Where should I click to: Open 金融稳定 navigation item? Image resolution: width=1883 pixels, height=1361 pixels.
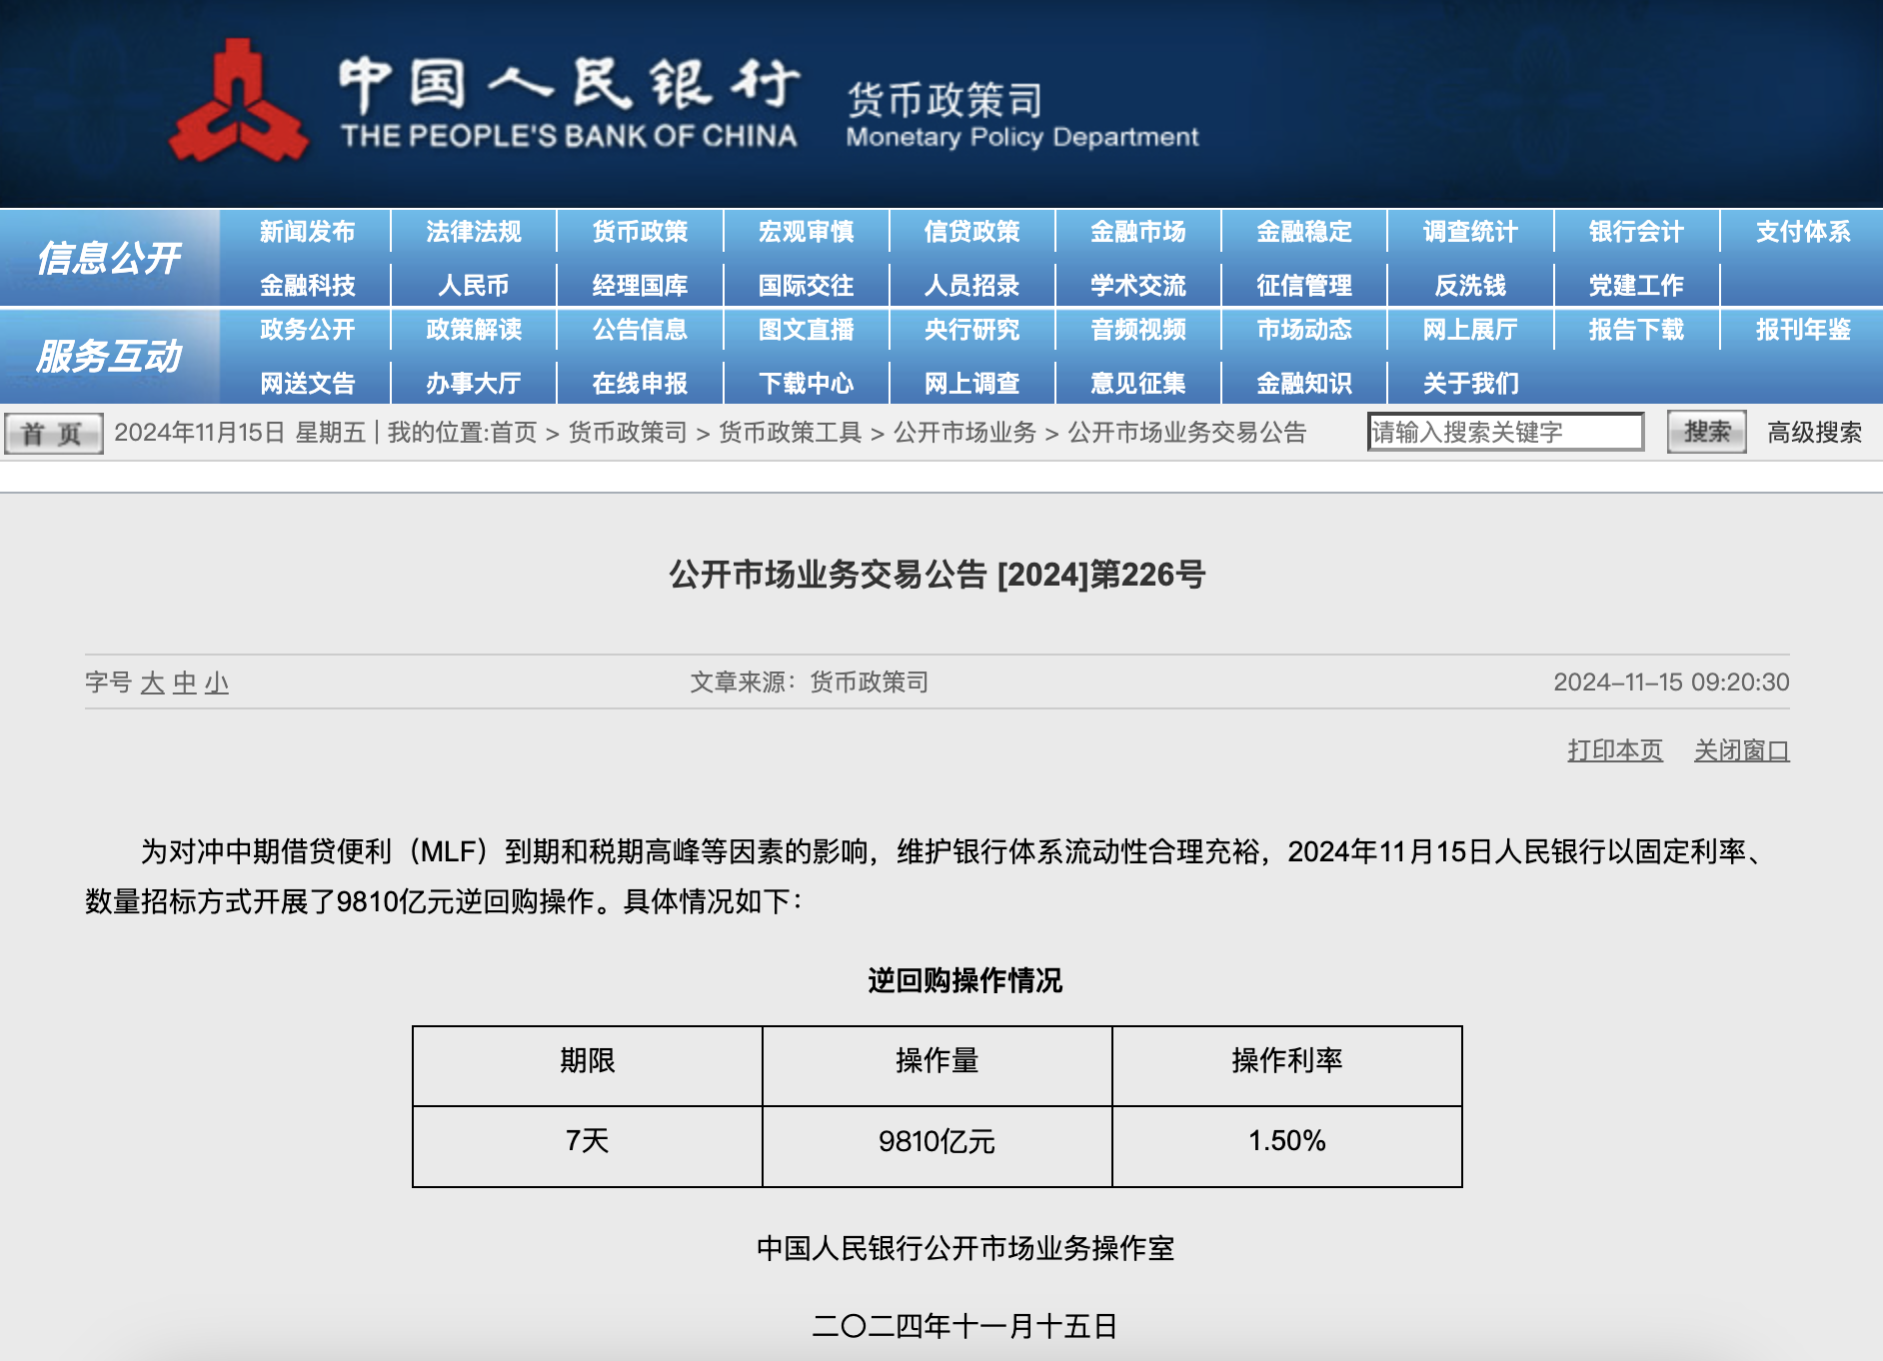[1303, 232]
